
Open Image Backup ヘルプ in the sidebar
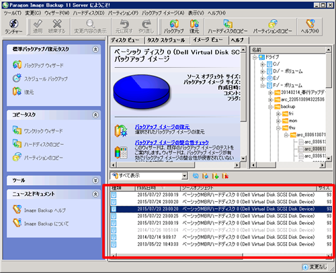39,210
